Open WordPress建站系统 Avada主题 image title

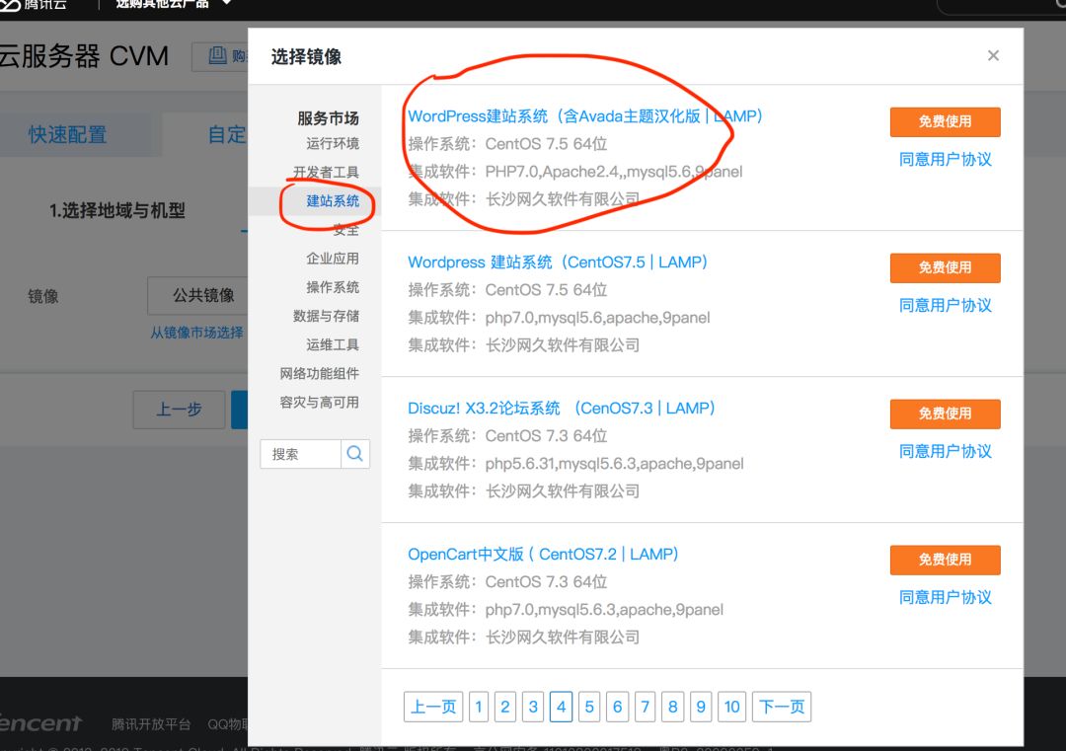click(x=585, y=116)
